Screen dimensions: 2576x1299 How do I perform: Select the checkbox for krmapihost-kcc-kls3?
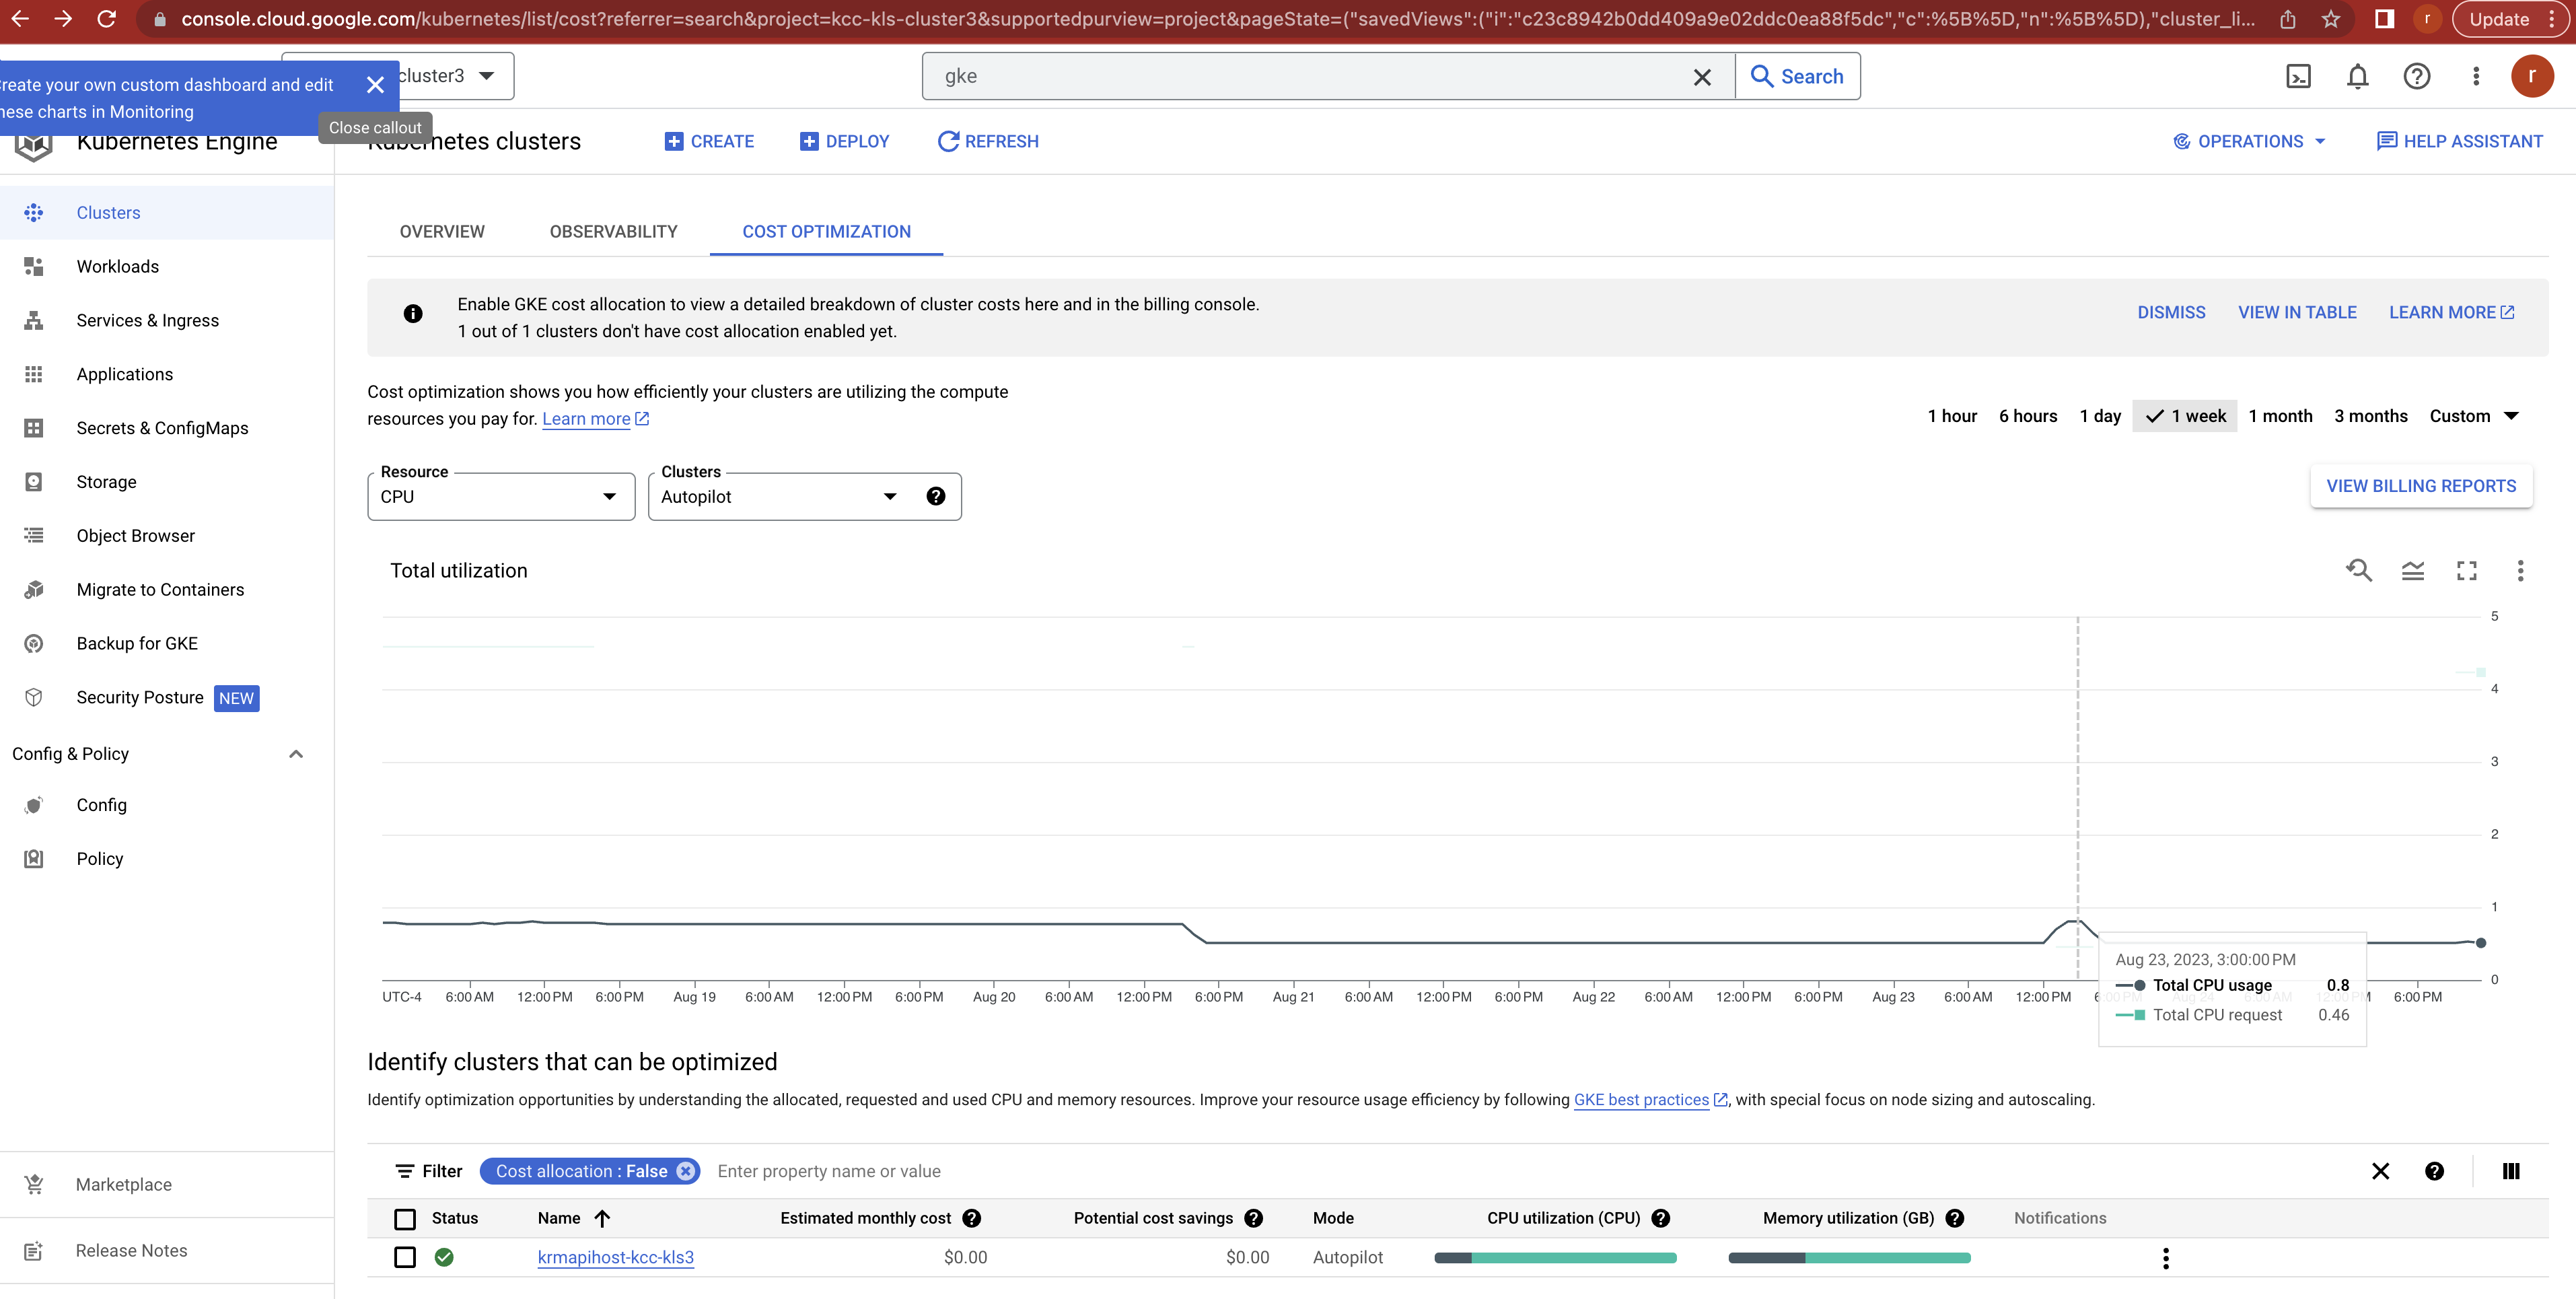405,1257
